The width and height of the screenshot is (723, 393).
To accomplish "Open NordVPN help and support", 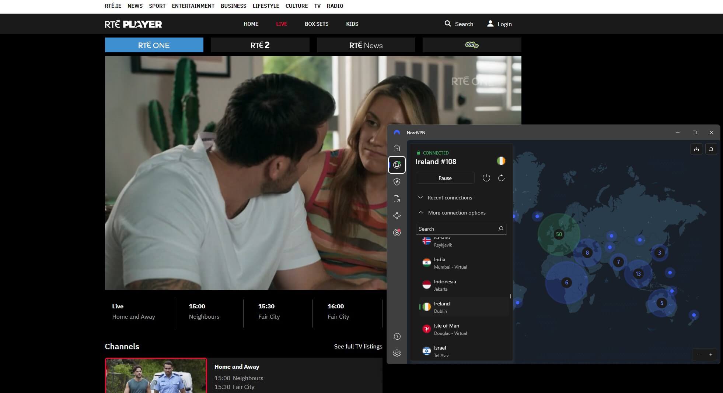I will click(397, 336).
